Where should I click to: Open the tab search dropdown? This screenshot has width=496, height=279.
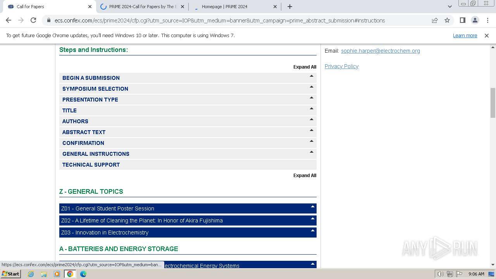(449, 7)
